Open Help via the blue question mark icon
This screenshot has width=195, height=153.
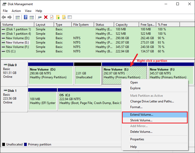(x=25, y=17)
